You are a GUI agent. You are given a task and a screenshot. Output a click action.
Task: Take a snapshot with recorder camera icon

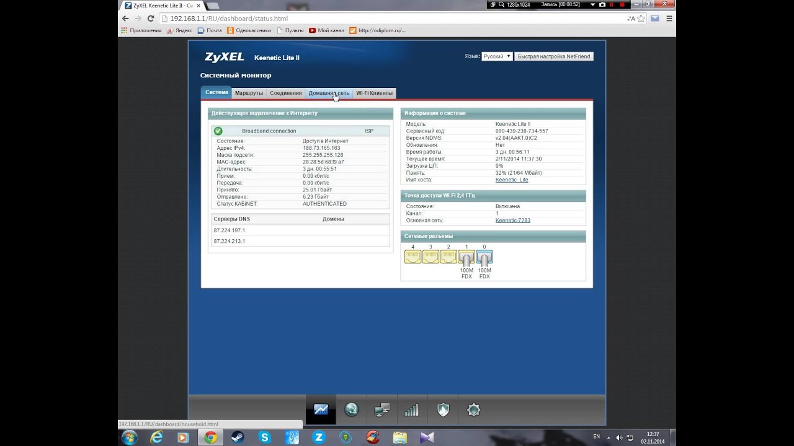[x=602, y=4]
